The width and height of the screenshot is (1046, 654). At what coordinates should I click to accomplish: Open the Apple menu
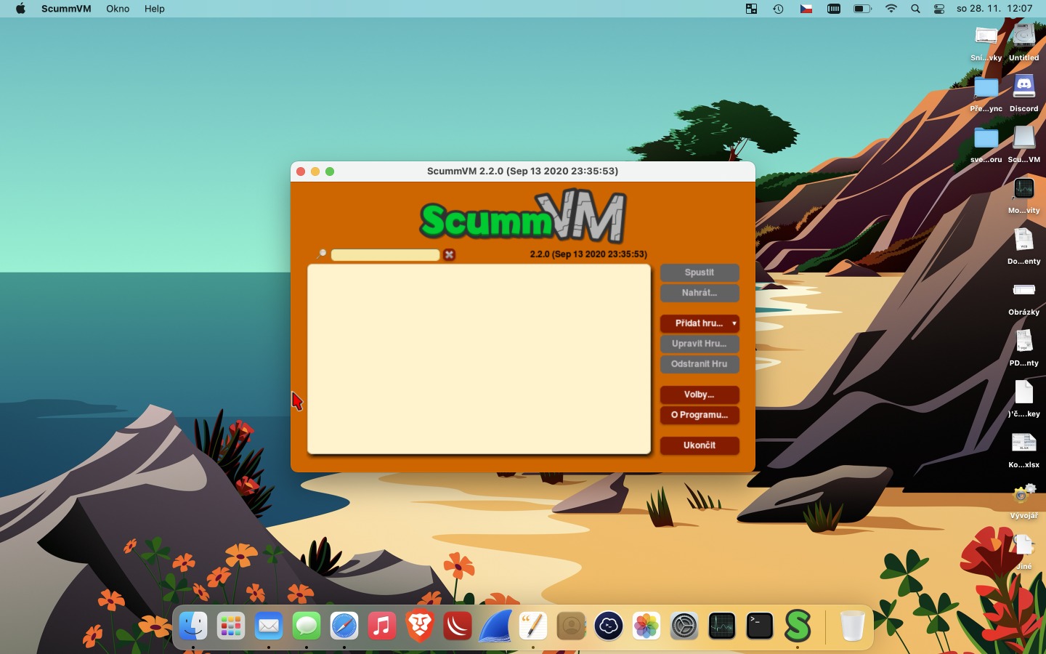coord(20,9)
